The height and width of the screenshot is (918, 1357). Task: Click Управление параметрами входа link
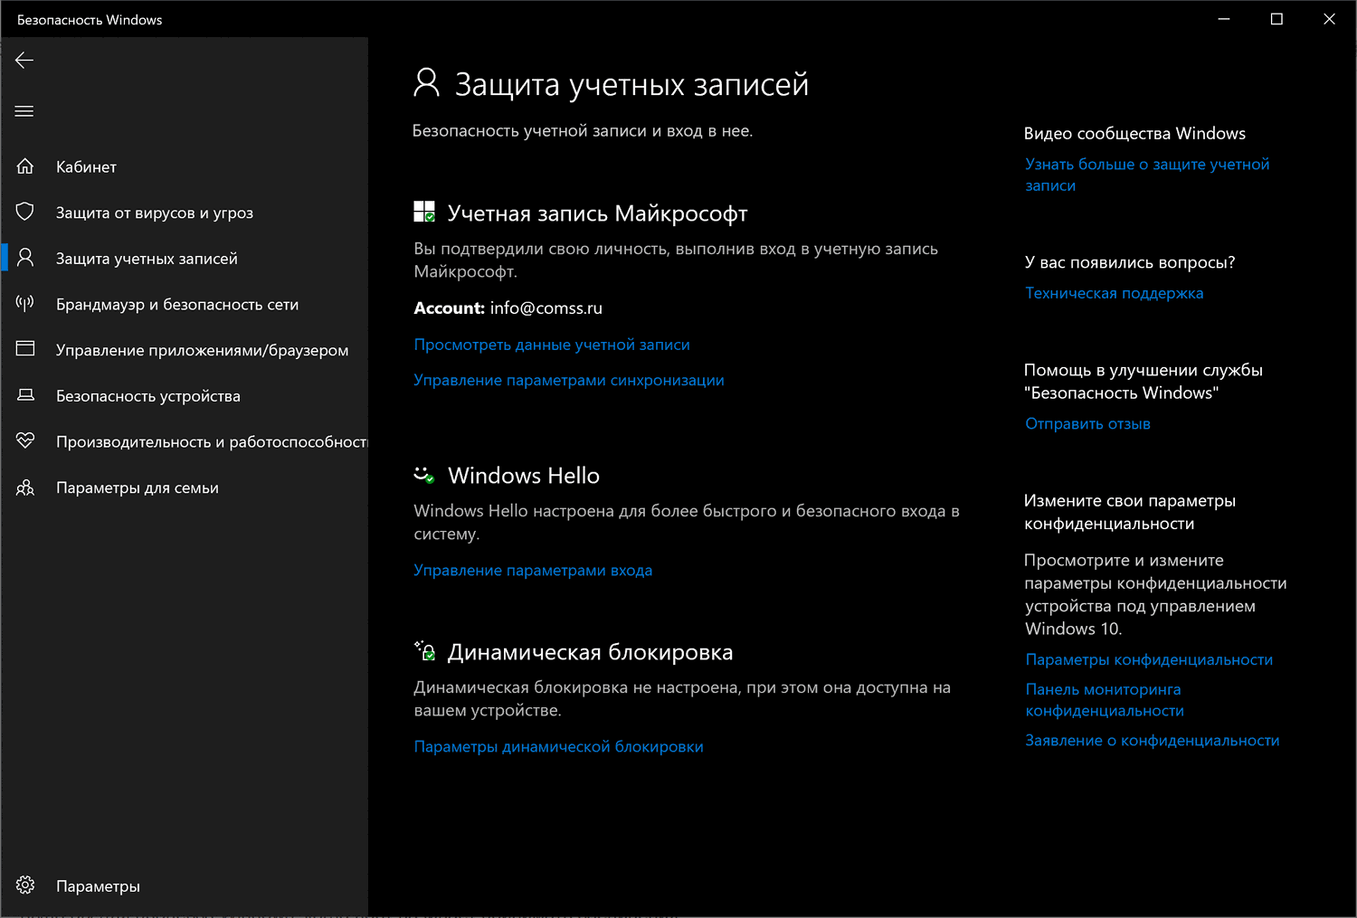coord(533,570)
